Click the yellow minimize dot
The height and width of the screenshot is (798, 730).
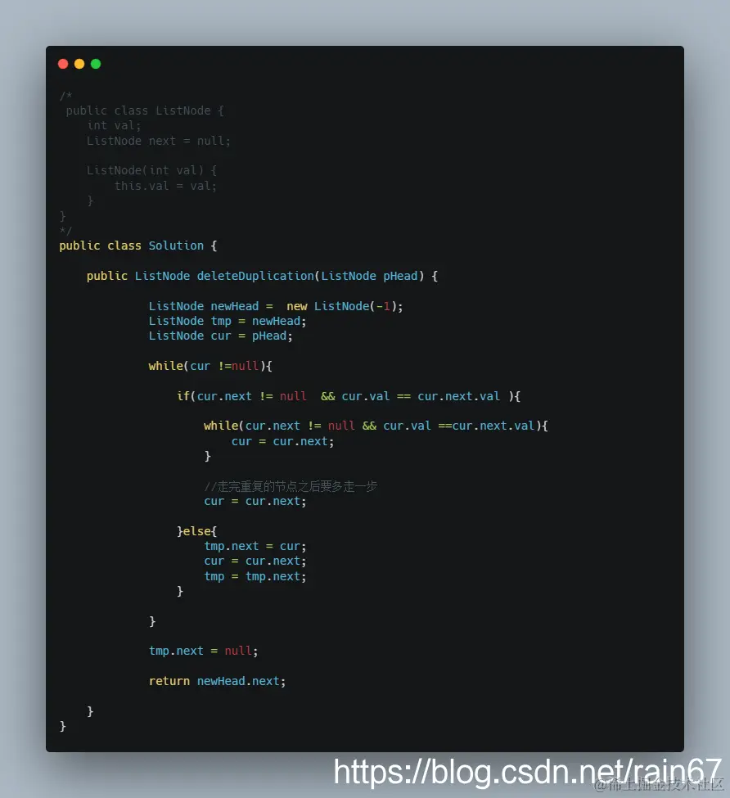coord(79,64)
